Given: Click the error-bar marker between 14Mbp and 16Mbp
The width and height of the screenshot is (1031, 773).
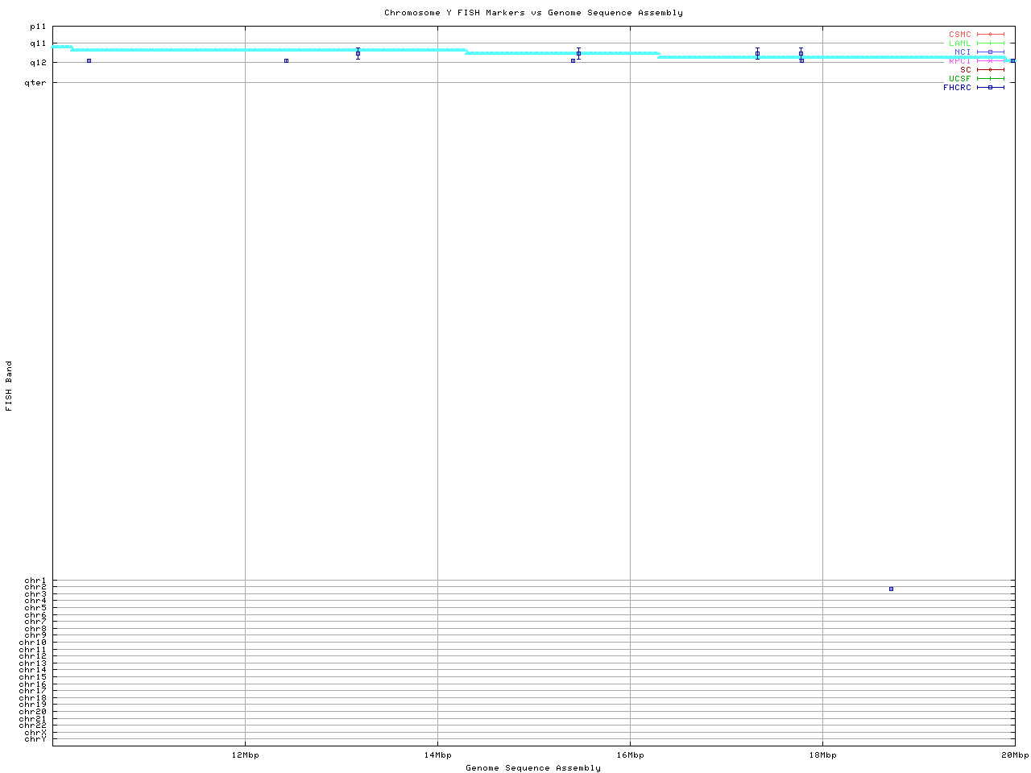Looking at the screenshot, I should [x=578, y=53].
